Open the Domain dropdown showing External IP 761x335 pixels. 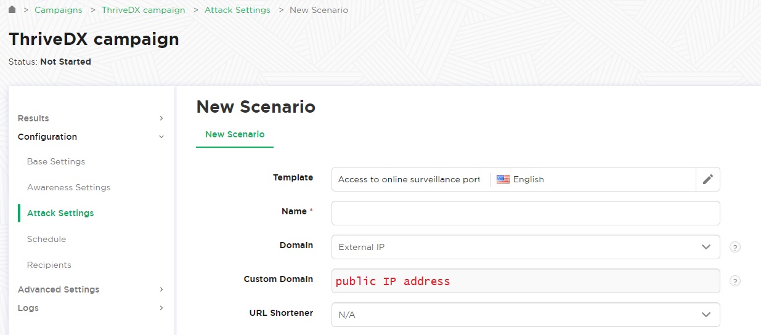click(526, 247)
